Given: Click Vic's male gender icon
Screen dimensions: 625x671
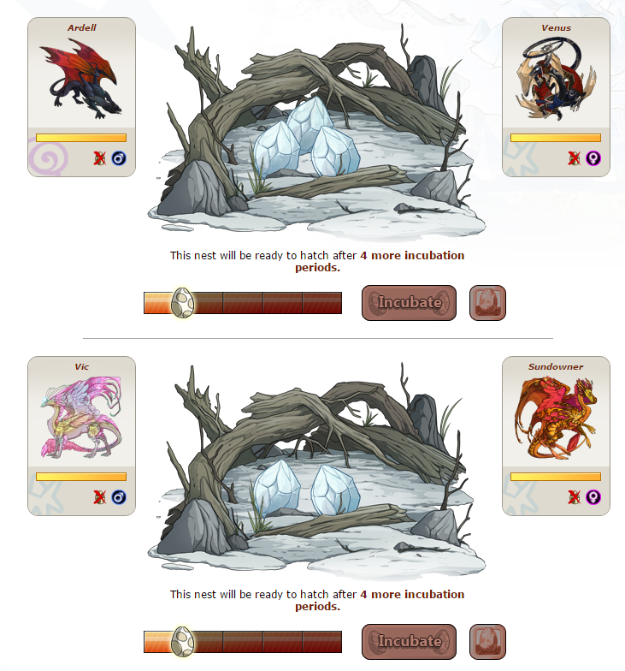Looking at the screenshot, I should pyautogui.click(x=119, y=497).
